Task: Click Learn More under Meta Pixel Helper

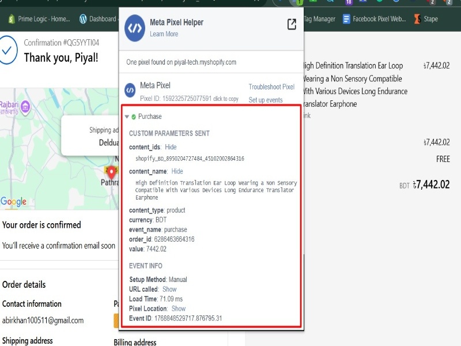Action: click(164, 34)
